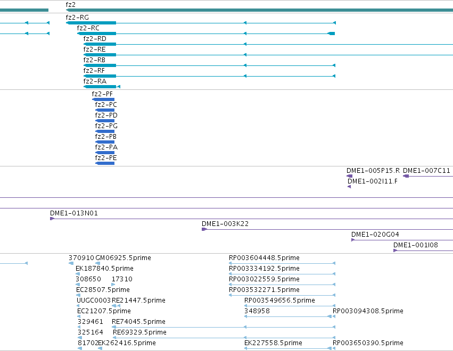Select the RE21447.5prime EST label
The height and width of the screenshot is (351, 453).
pos(139,300)
